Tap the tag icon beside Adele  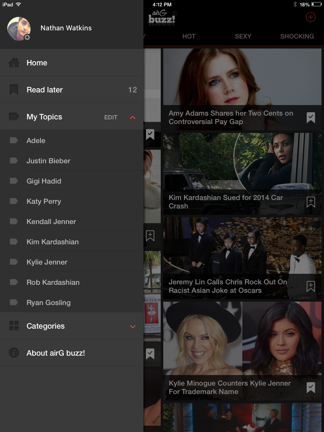pyautogui.click(x=14, y=140)
